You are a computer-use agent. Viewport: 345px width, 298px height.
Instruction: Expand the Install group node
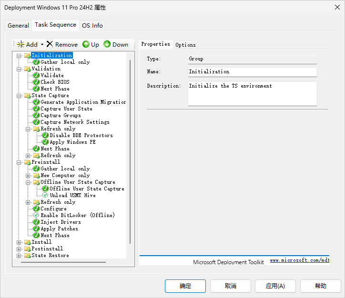[19, 242]
